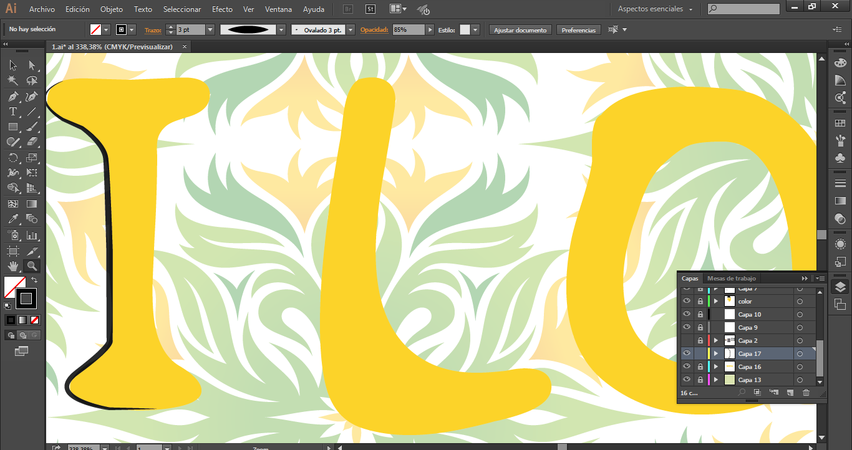Open the variable width profile dropdown
This screenshot has width=852, height=450.
click(x=281, y=30)
